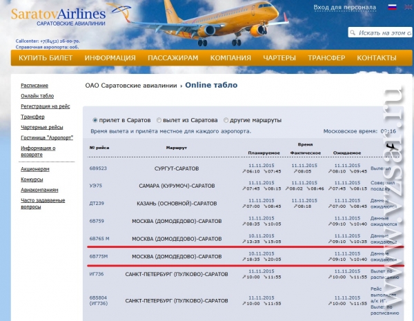Screen dimensions: 414x321
Task: Click the search magnifier icon
Action: click(353, 32)
